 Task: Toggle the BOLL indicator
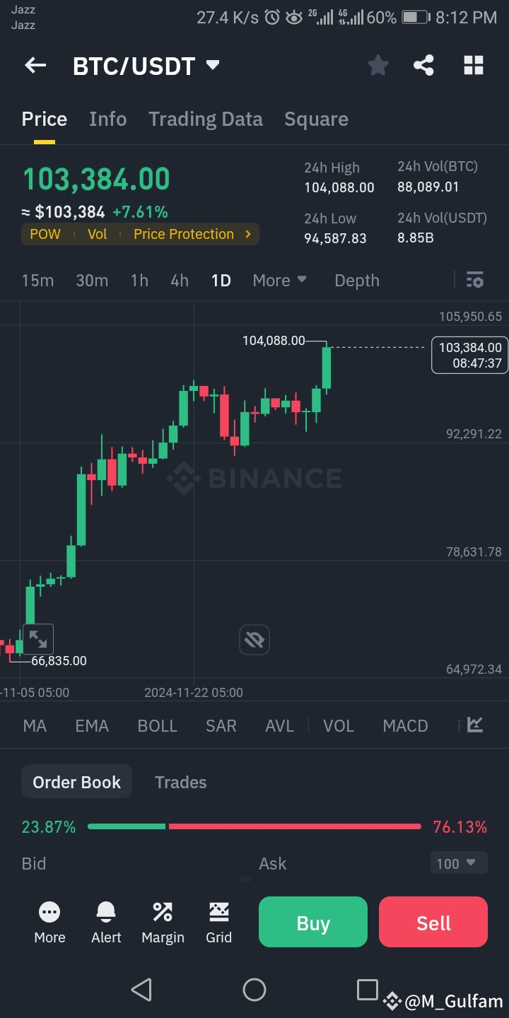click(158, 726)
